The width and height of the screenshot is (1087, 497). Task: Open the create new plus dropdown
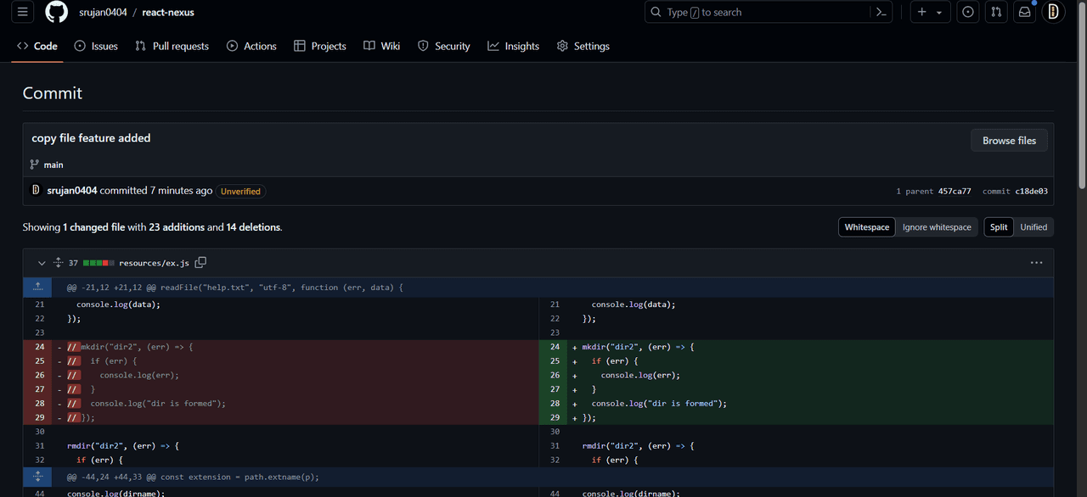coord(930,12)
